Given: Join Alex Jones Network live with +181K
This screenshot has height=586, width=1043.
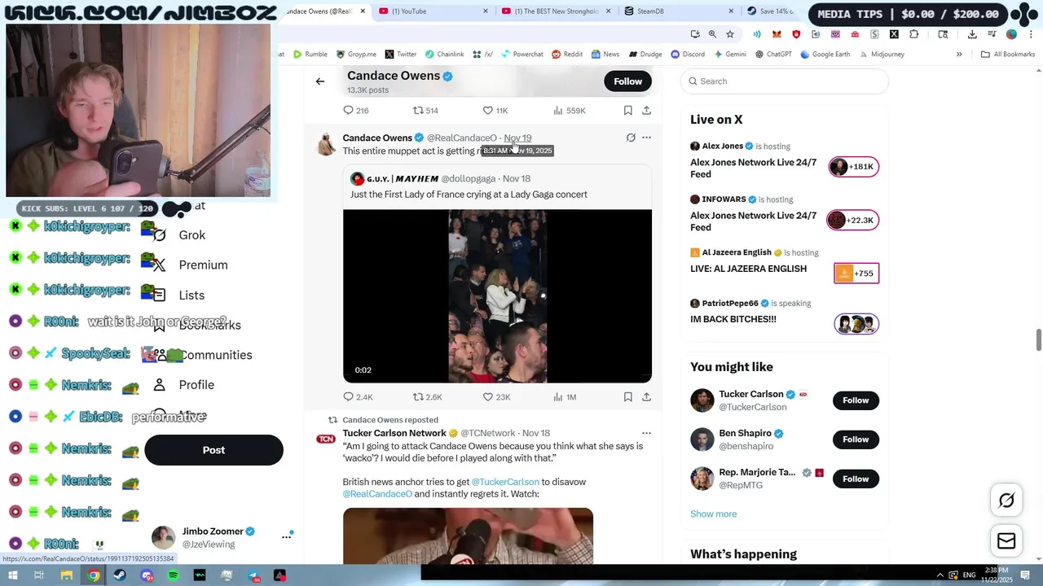Looking at the screenshot, I should coord(852,167).
